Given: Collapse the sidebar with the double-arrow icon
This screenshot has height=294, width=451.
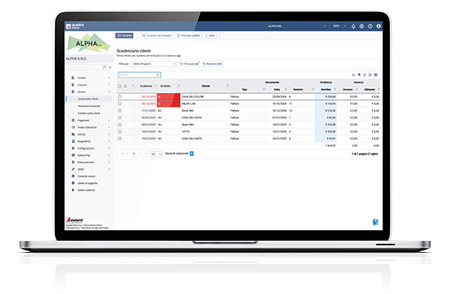Looking at the screenshot, I should coord(110,67).
